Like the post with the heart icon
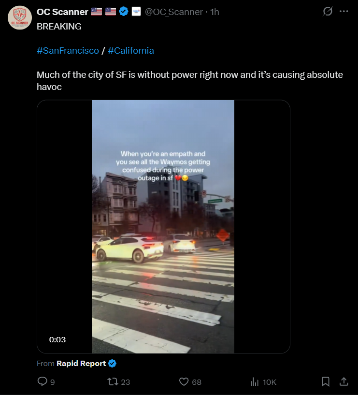Screen dimensions: 358x395 coord(184,382)
